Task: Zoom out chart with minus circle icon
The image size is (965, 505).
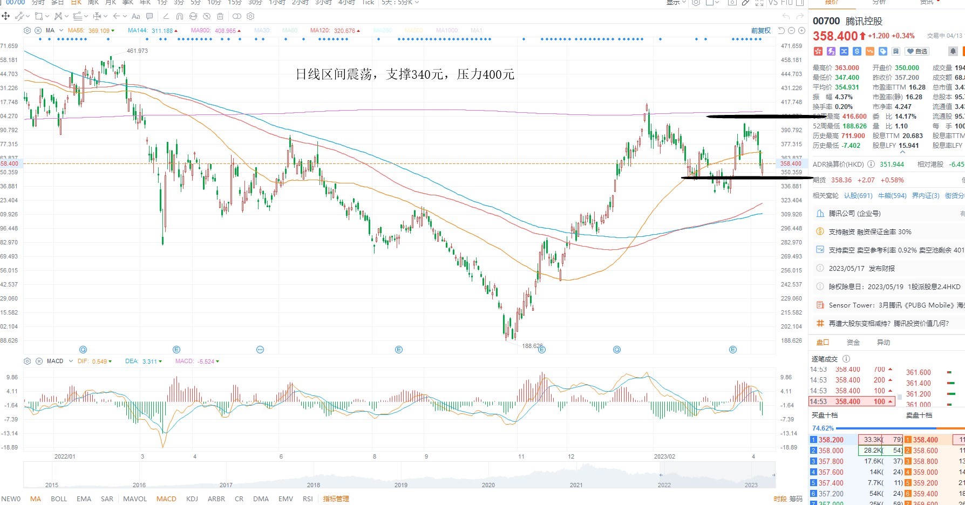Action: tap(791, 31)
